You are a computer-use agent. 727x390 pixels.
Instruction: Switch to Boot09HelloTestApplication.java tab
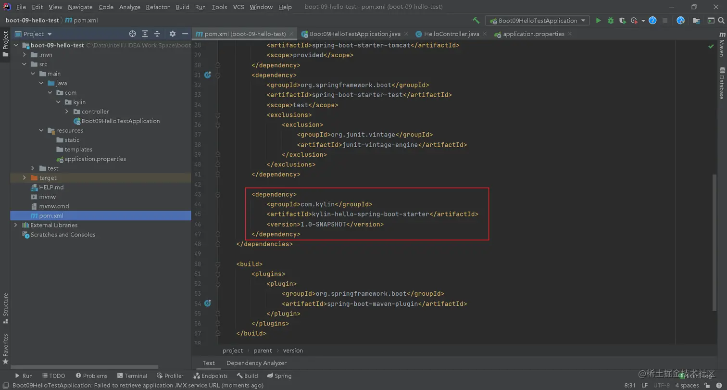(355, 34)
